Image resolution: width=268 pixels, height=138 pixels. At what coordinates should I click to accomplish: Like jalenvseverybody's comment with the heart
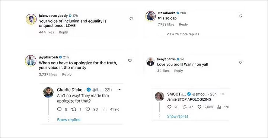[x=131, y=19]
